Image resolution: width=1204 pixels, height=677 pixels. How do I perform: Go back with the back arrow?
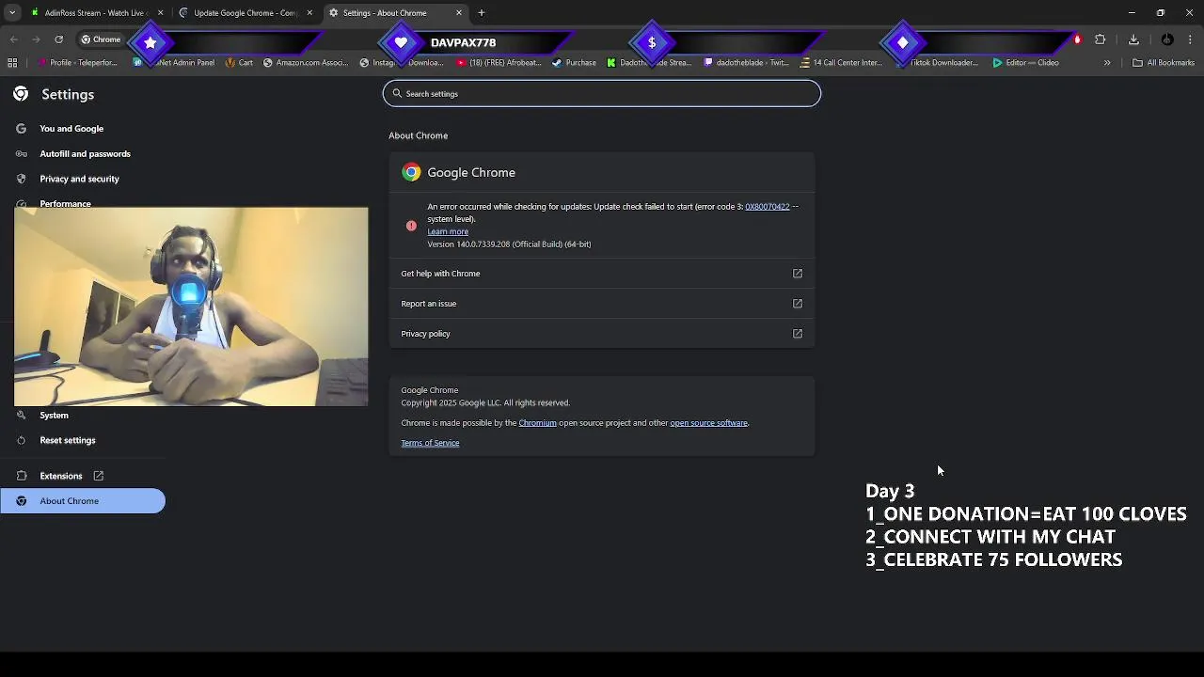[13, 39]
